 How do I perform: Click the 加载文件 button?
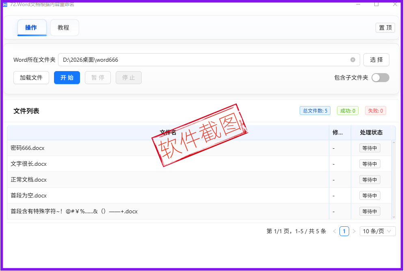click(31, 78)
